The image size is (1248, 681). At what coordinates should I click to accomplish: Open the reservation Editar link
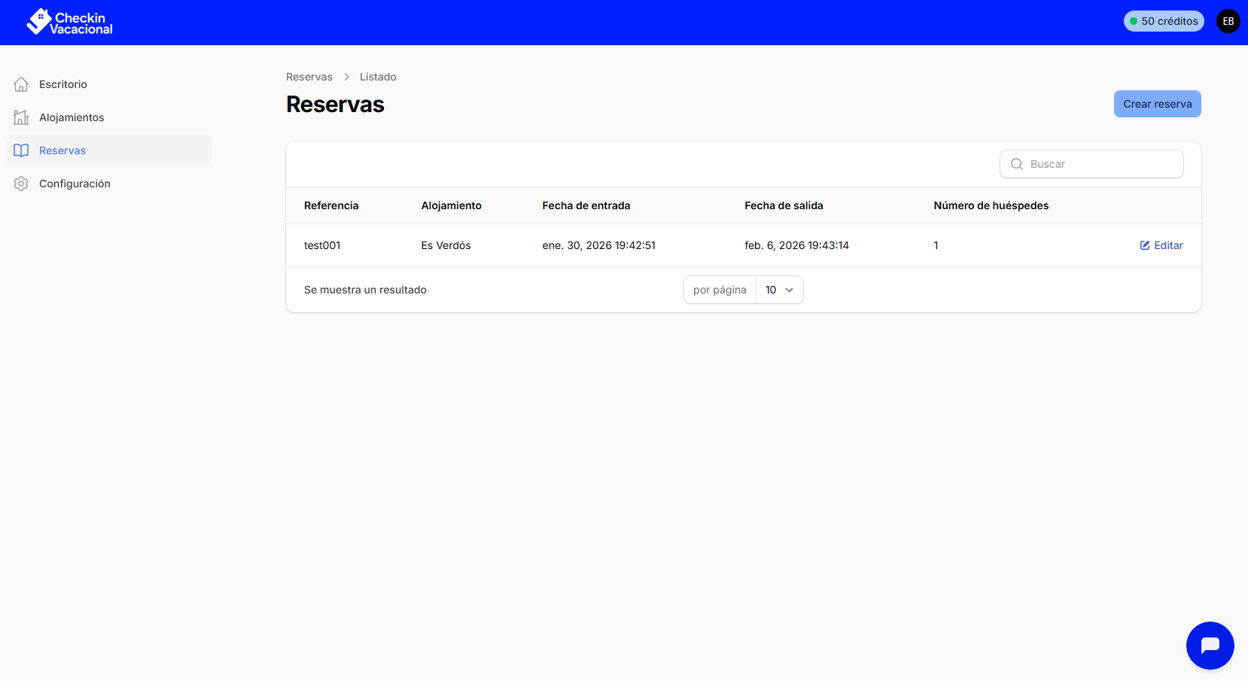(x=1168, y=245)
